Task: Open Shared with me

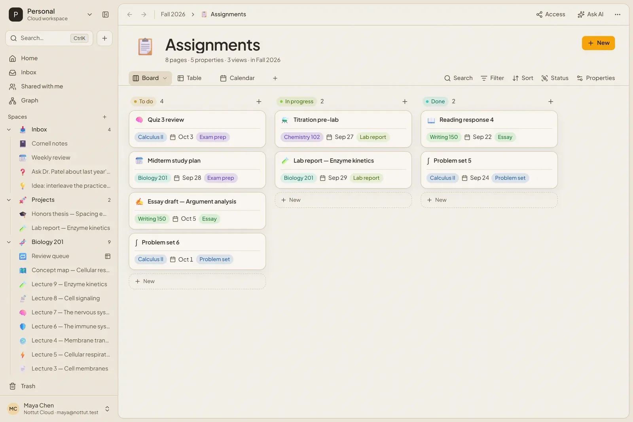Action: point(59,86)
